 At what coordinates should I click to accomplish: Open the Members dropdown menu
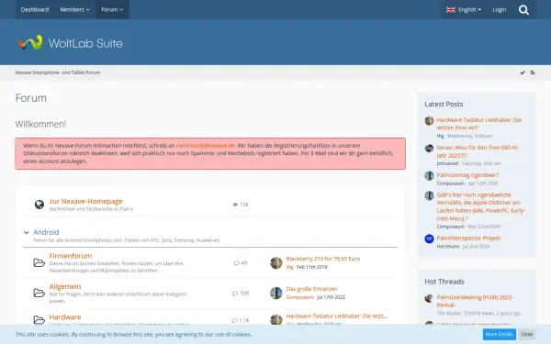(x=74, y=9)
